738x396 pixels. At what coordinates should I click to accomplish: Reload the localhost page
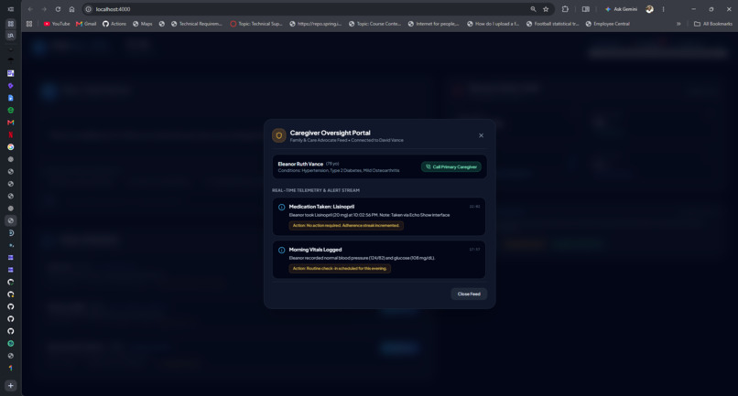[x=58, y=9]
